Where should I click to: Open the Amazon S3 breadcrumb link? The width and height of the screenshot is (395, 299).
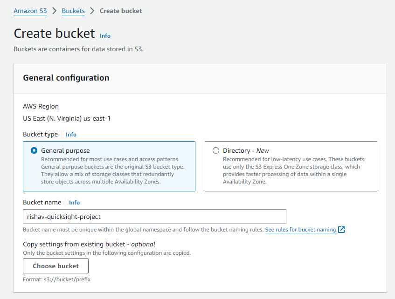tap(30, 11)
